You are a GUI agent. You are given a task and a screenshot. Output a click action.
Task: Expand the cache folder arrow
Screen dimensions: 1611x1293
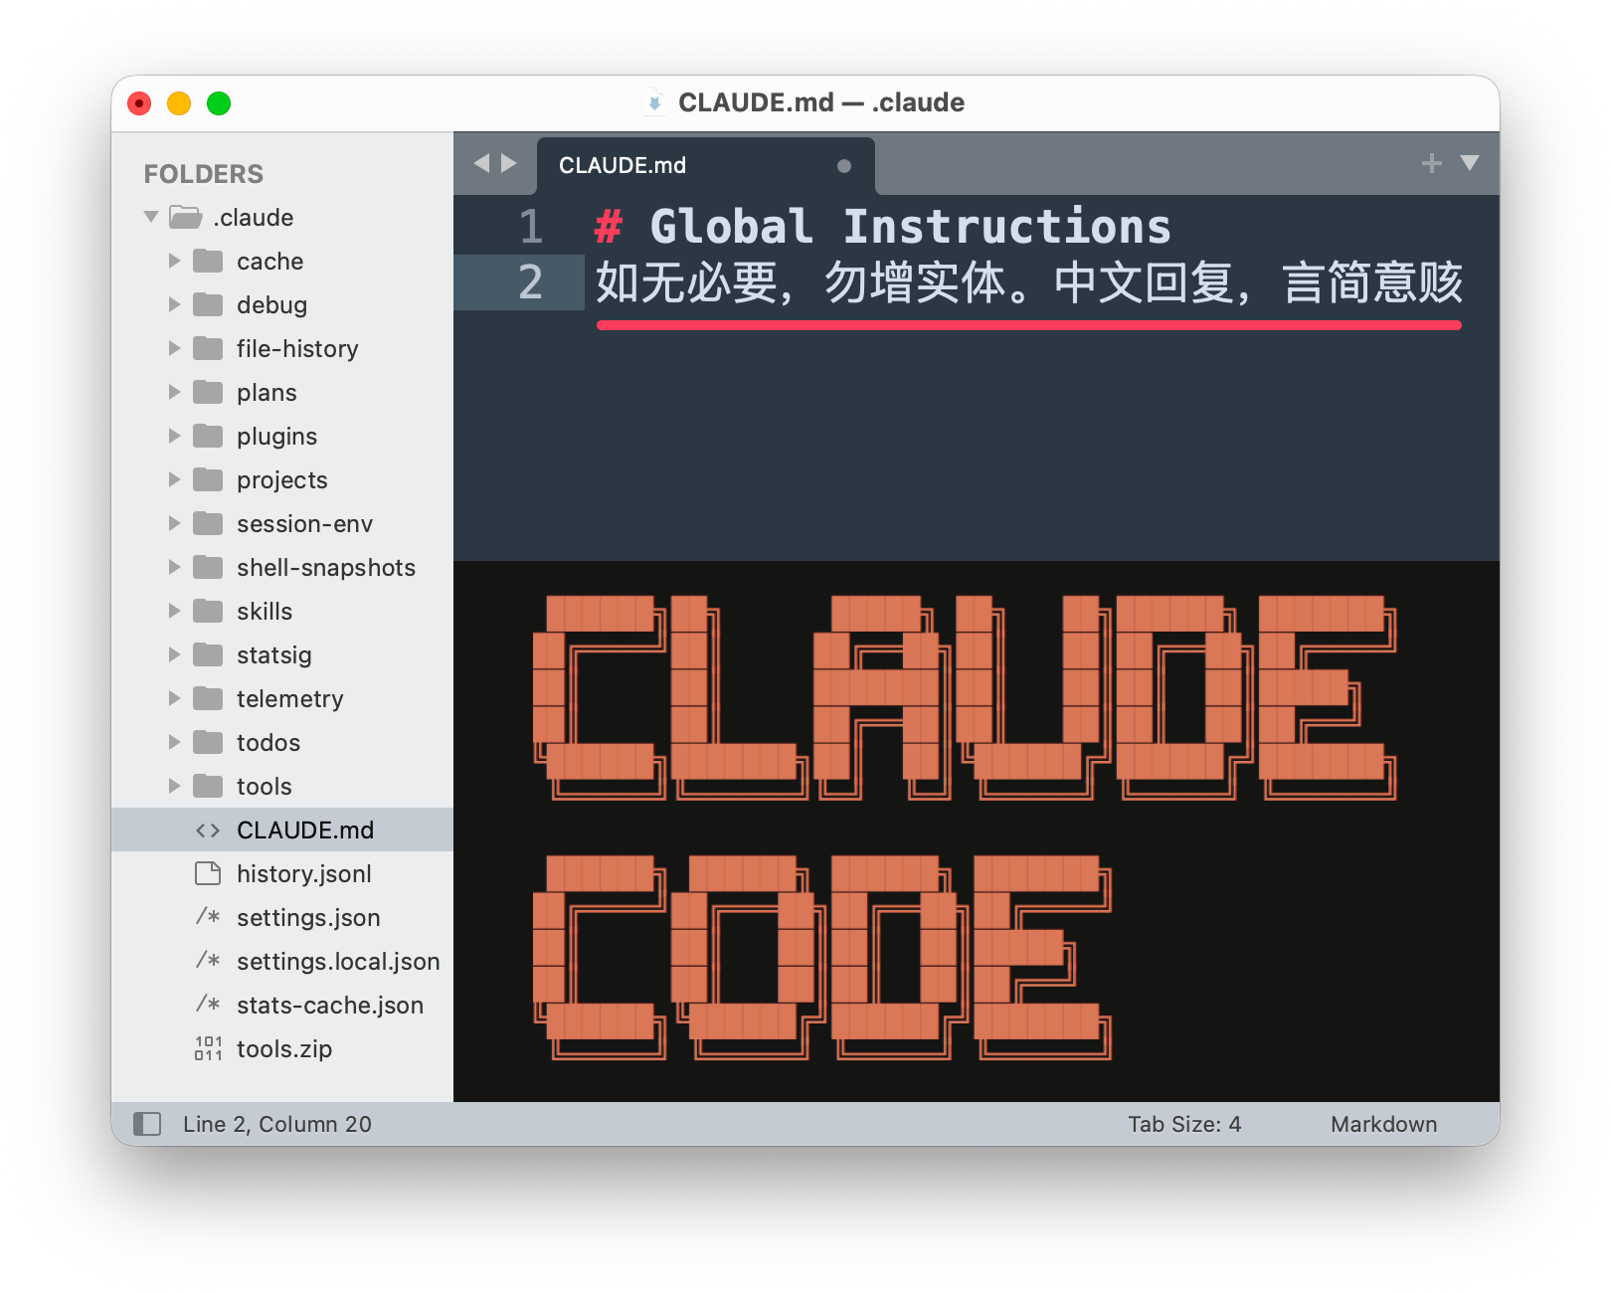tap(175, 261)
